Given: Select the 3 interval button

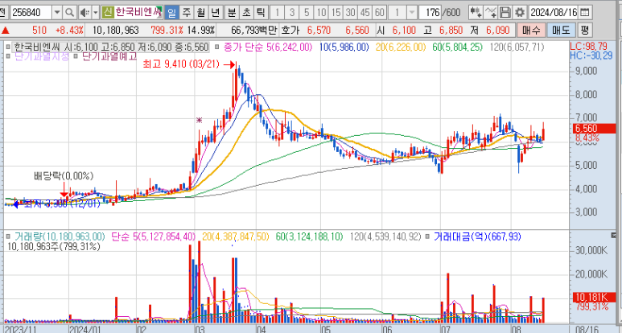Looking at the screenshot, I should click(292, 13).
